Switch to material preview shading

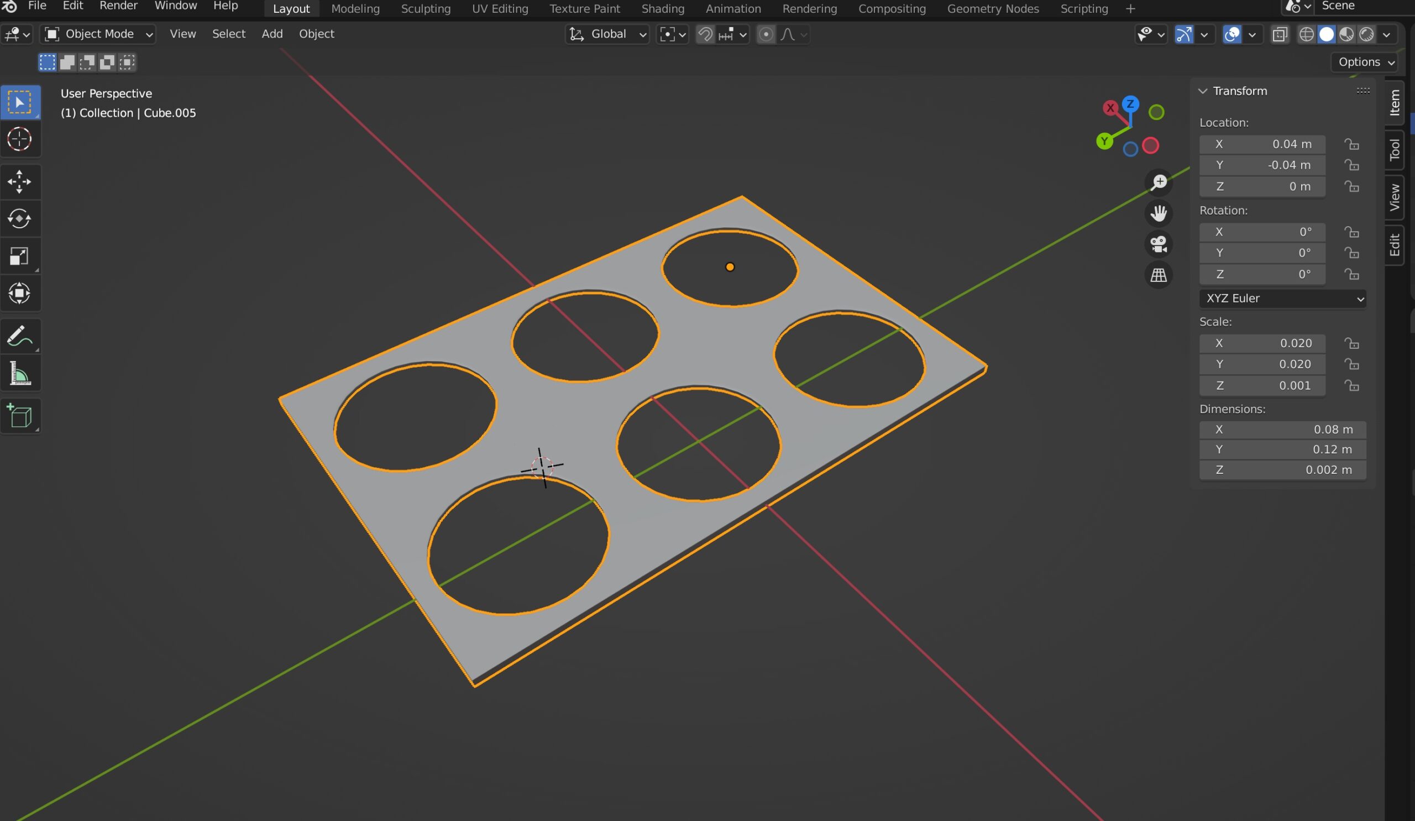1346,34
